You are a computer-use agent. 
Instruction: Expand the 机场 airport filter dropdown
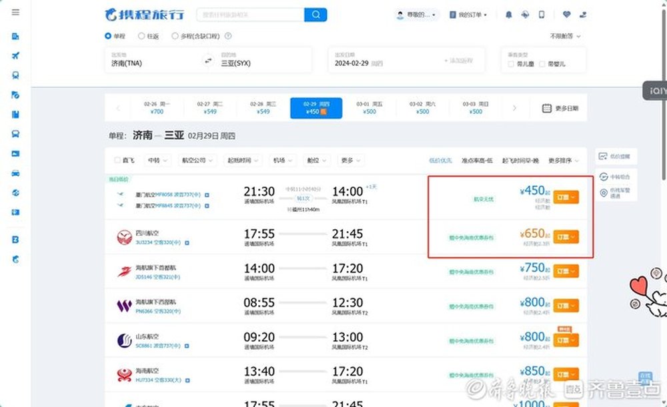coord(282,160)
